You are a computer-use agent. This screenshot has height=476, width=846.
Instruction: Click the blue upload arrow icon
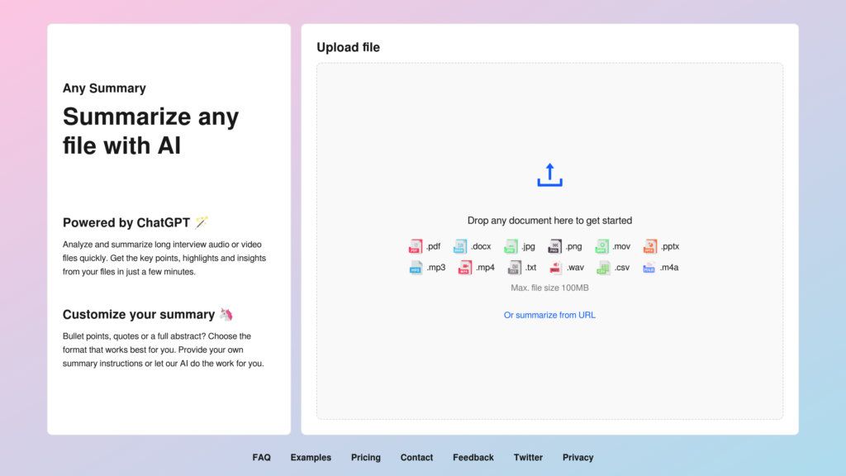(x=549, y=174)
